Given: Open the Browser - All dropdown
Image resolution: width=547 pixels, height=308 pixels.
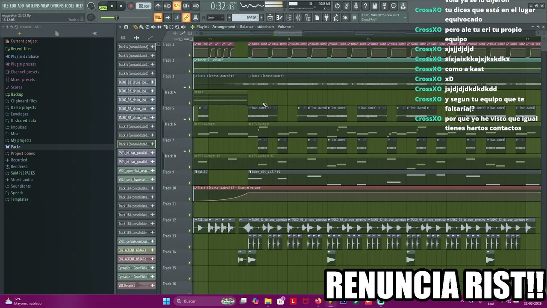Looking at the screenshot, I should [31, 27].
